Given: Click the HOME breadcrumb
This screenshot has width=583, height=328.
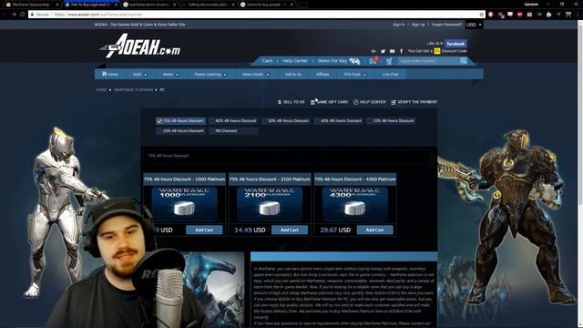Looking at the screenshot, I should [x=101, y=89].
